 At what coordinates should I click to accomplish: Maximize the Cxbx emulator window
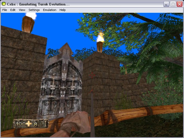point(173,4)
